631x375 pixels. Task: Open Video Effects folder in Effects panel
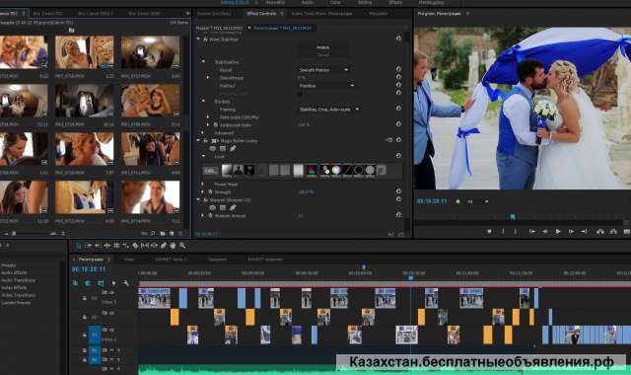point(14,287)
